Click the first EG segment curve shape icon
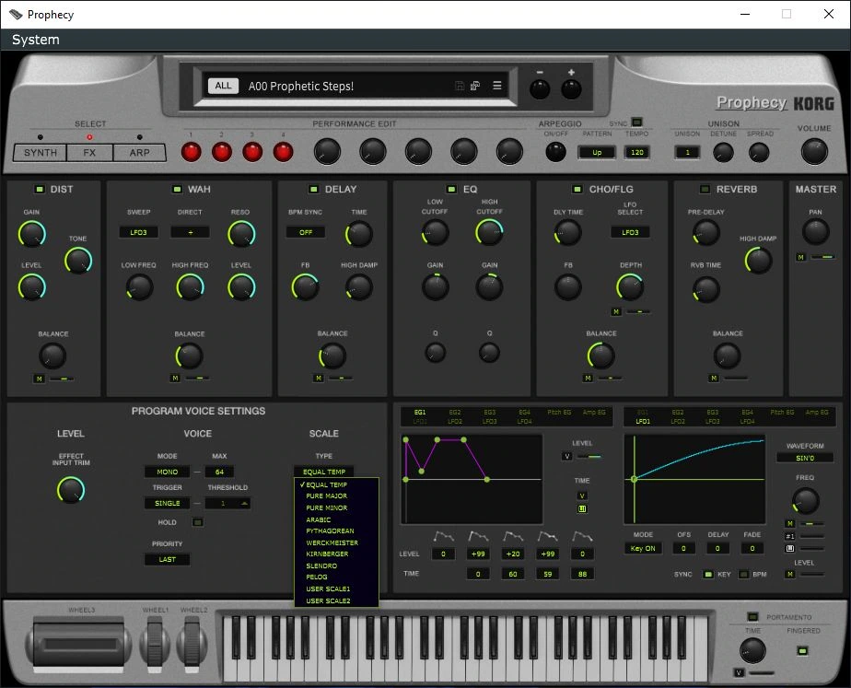Image resolution: width=851 pixels, height=688 pixels. (x=444, y=537)
